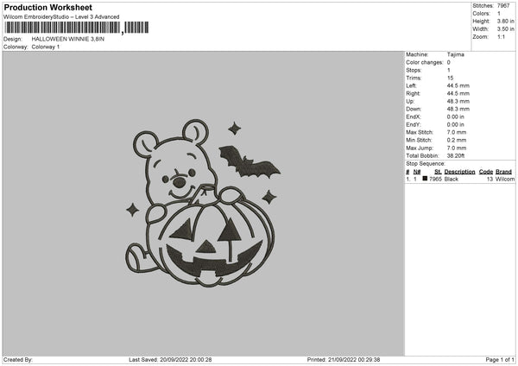Click the Down value 48.3 mm
518x366 pixels.
pos(458,109)
